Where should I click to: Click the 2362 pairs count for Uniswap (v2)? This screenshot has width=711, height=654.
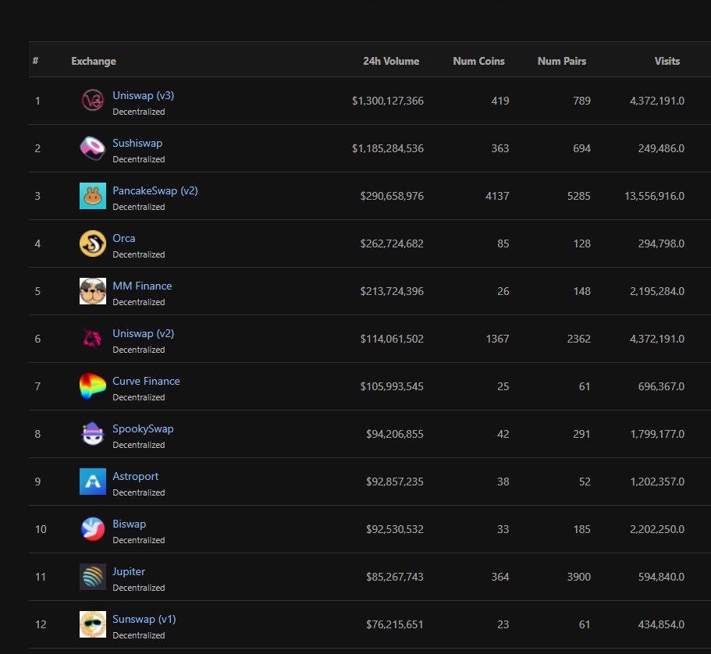tap(578, 339)
